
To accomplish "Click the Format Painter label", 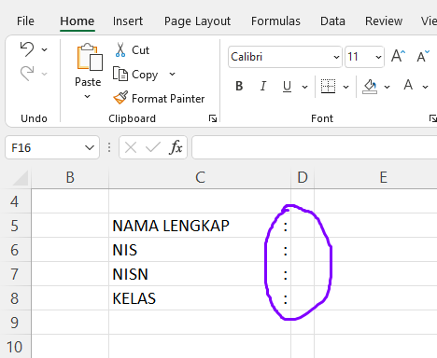I will point(168,99).
